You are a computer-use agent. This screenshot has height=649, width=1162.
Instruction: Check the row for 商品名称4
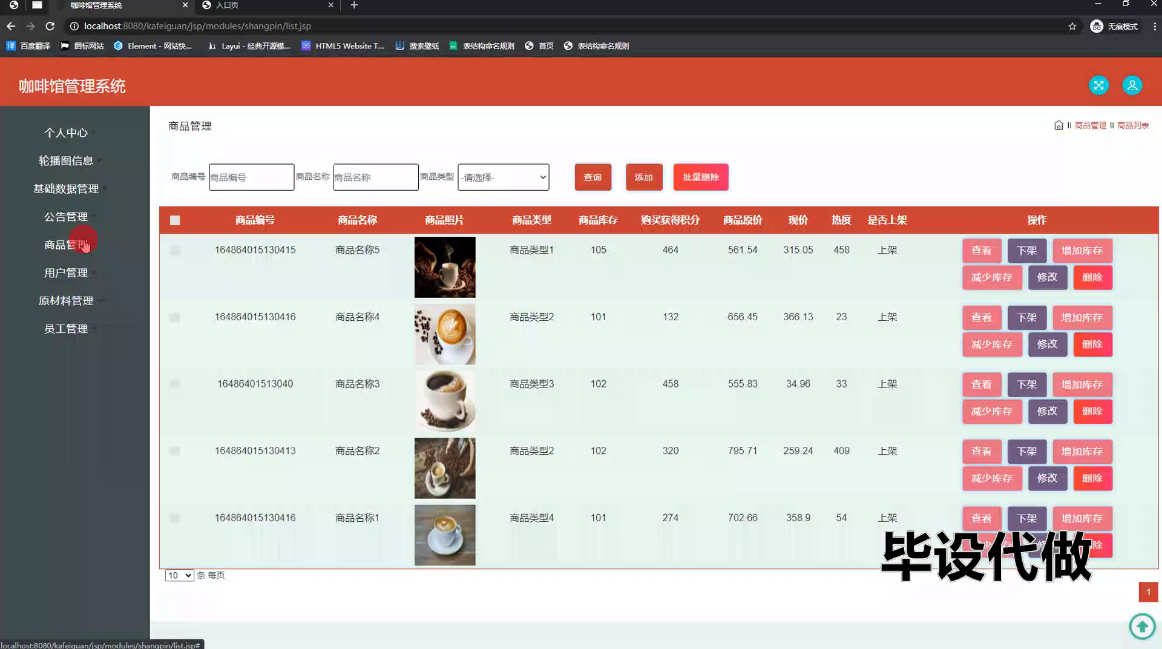pyautogui.click(x=175, y=317)
